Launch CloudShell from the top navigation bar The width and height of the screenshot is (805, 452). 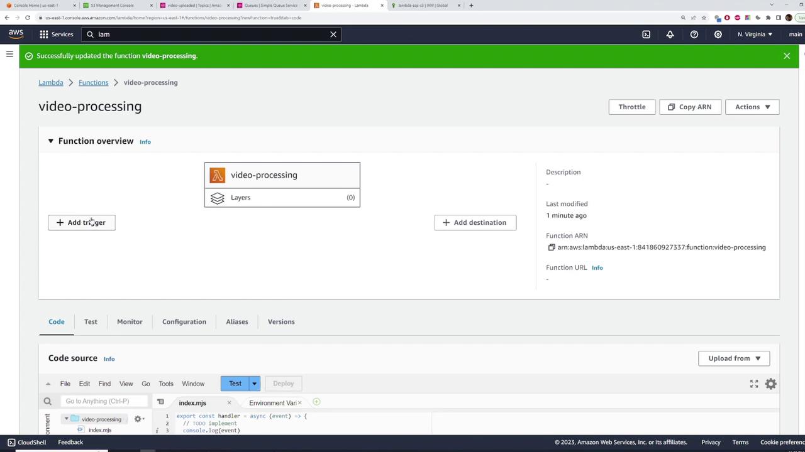(x=646, y=34)
